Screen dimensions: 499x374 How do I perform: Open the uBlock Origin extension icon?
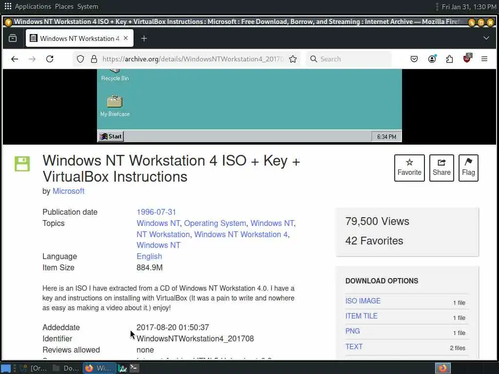(467, 58)
